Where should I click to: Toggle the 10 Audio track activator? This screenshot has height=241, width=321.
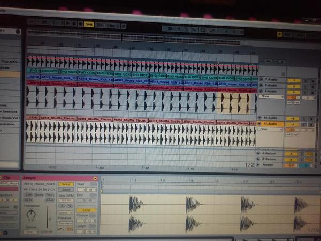tap(293, 119)
